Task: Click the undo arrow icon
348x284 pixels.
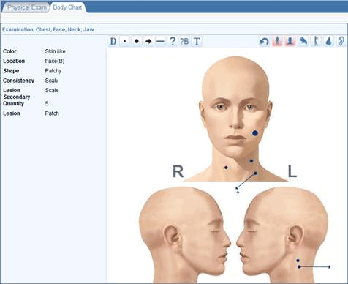Action: [x=265, y=41]
